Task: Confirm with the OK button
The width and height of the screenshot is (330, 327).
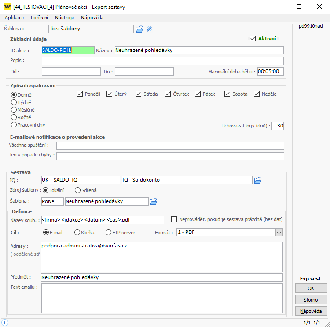Action: coord(311,288)
